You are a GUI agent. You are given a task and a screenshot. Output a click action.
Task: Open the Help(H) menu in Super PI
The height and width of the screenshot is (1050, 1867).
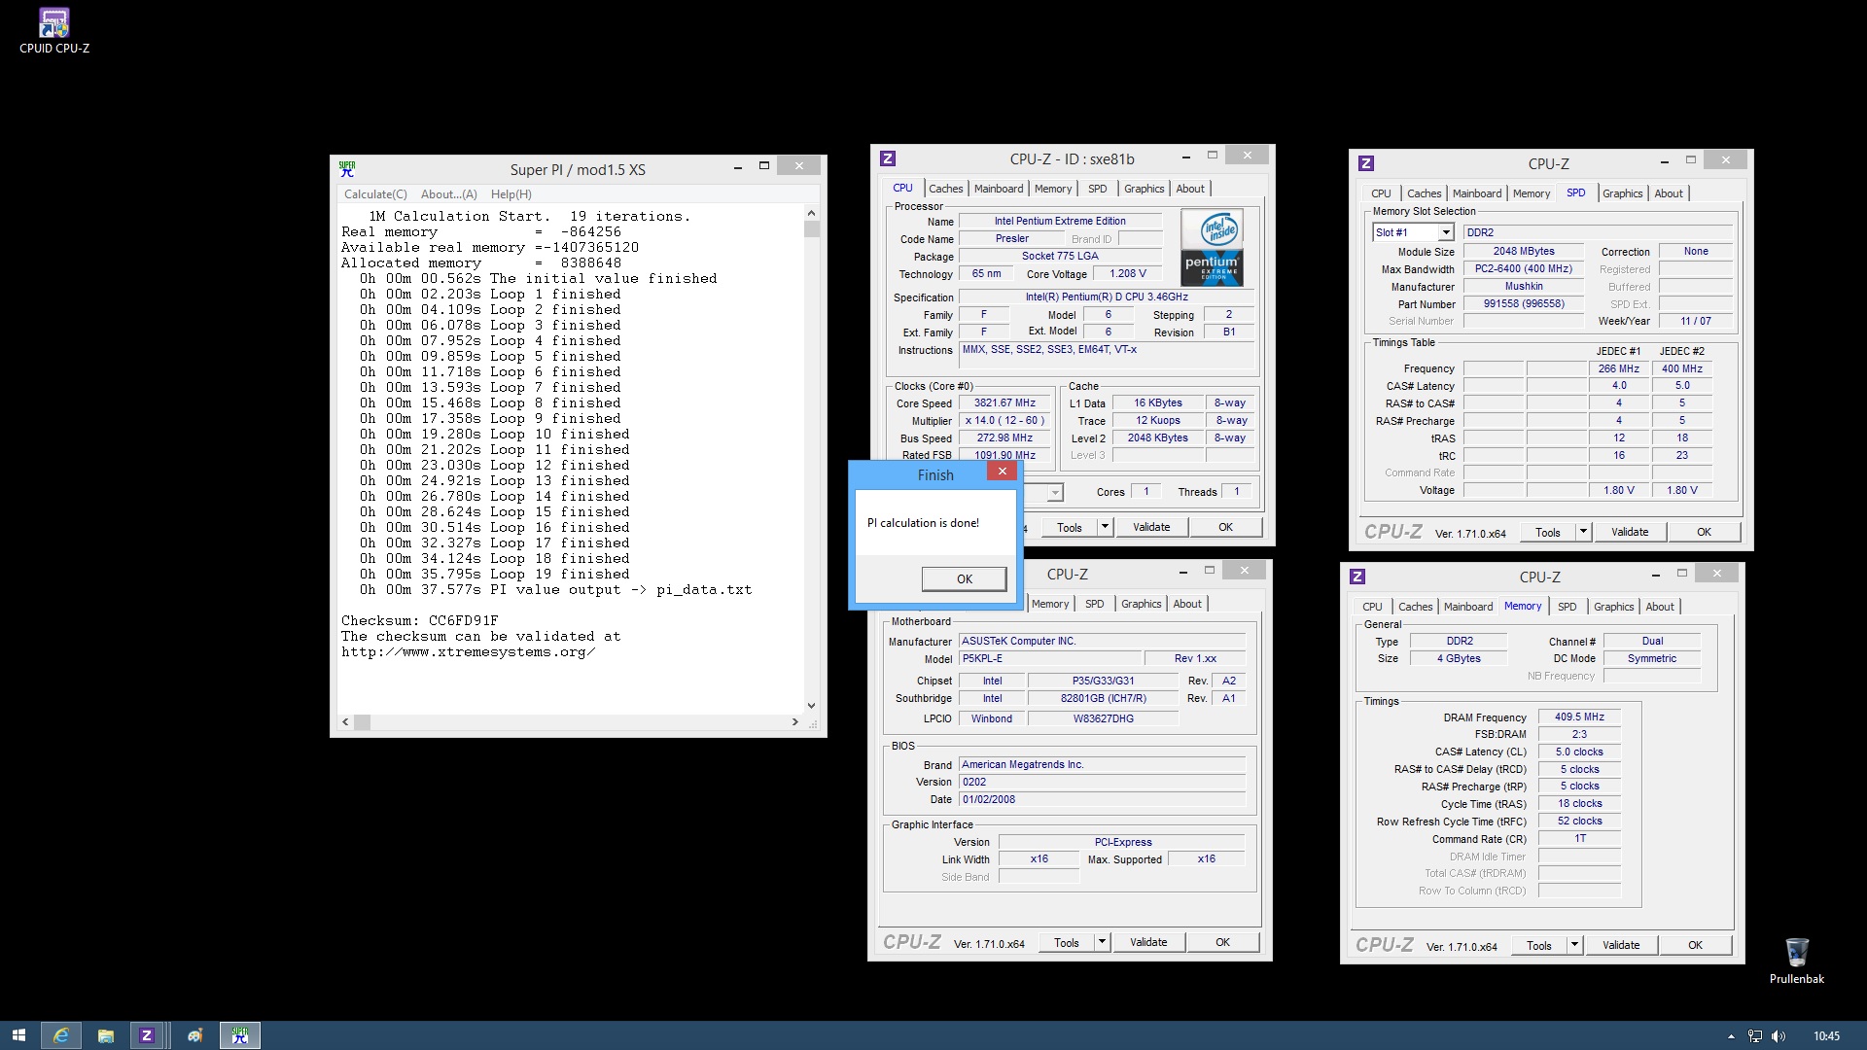pos(511,194)
